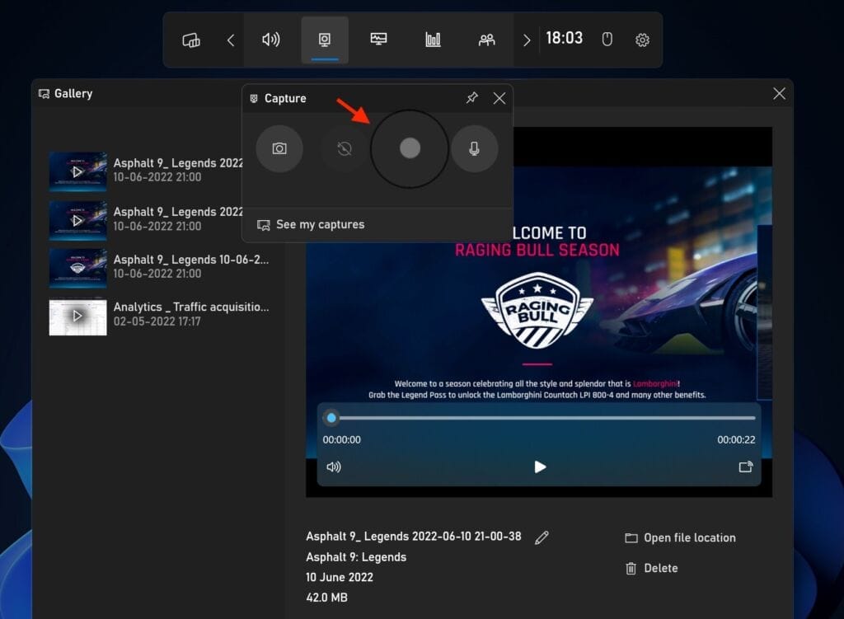Open second Asphalt 9 Legends 2022 thumbnail
Image resolution: width=844 pixels, height=619 pixels.
pos(78,221)
